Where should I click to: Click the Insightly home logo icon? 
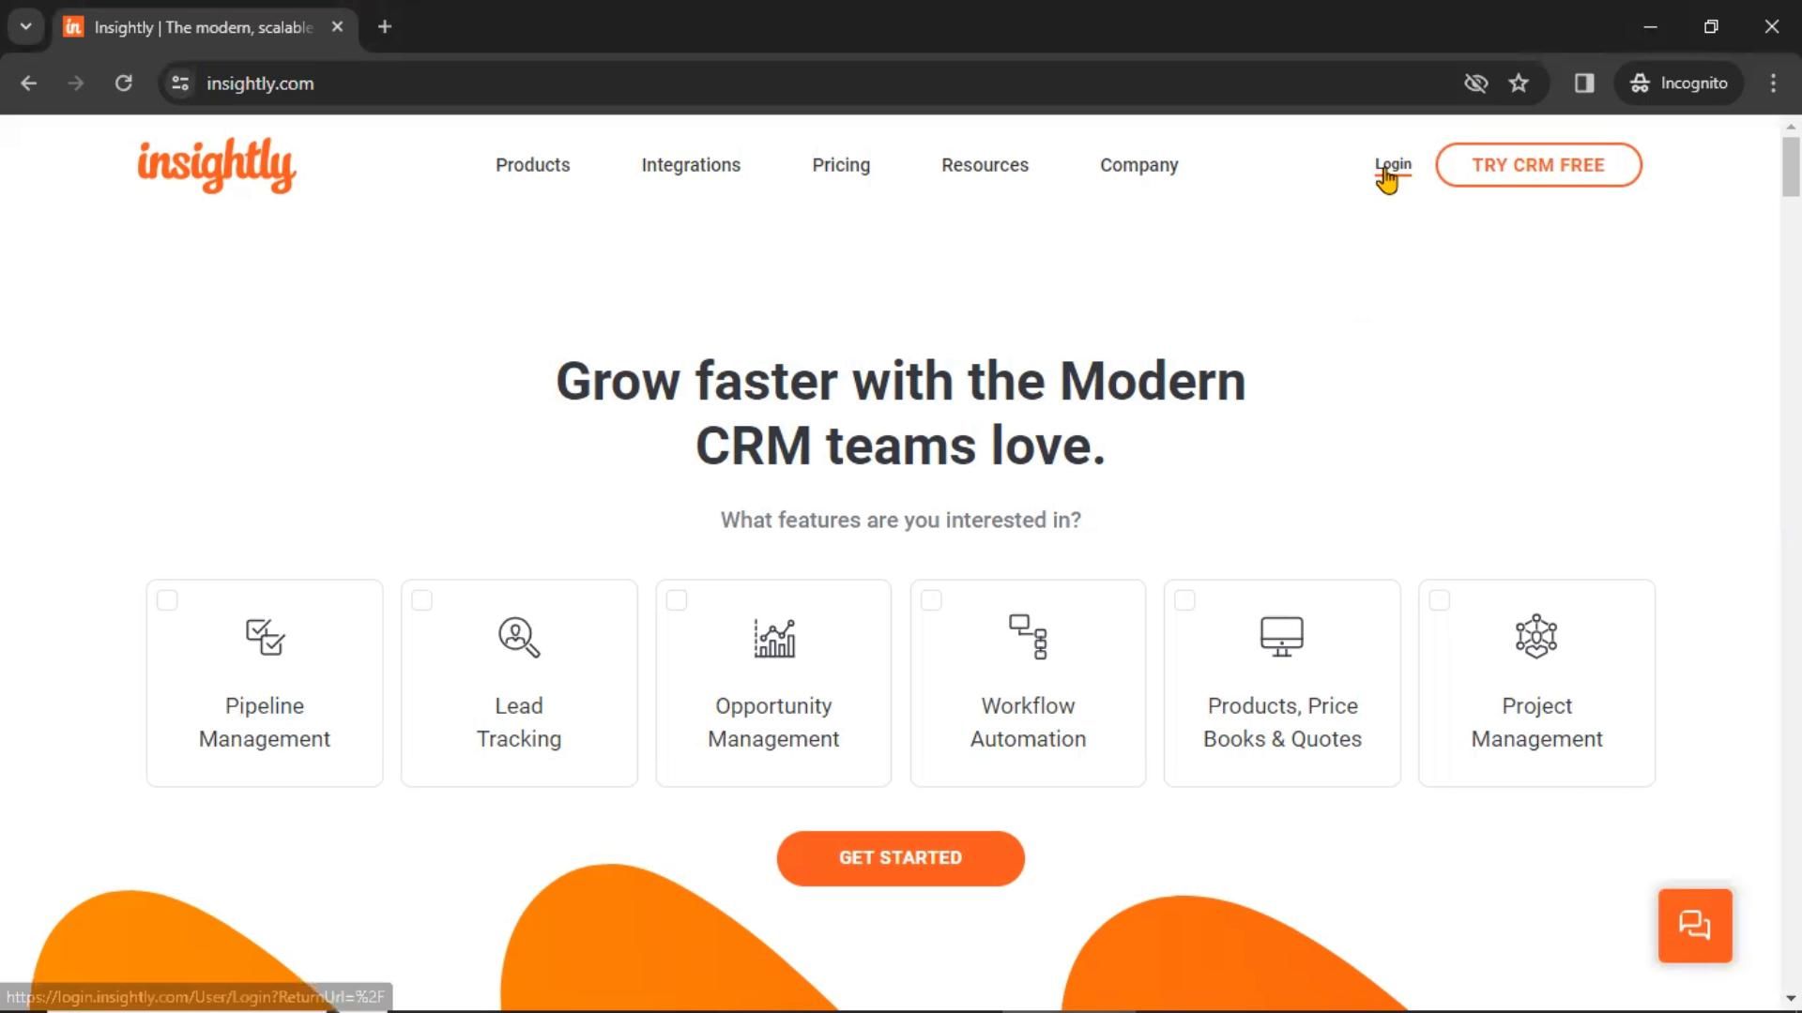click(x=217, y=166)
